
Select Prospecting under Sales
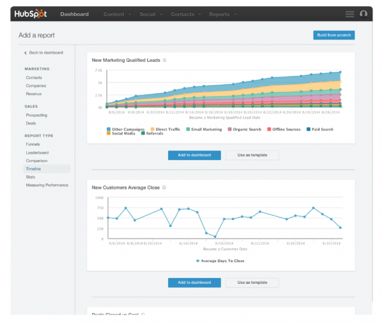36,115
